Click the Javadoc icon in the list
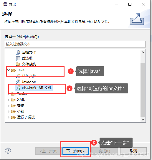Viewport: 152px width, 160px height. coord(18,82)
